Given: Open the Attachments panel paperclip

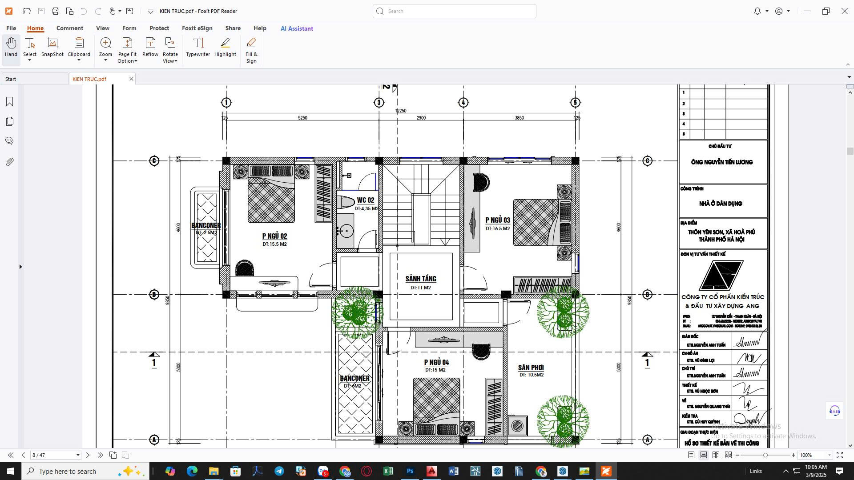Looking at the screenshot, I should tap(9, 162).
